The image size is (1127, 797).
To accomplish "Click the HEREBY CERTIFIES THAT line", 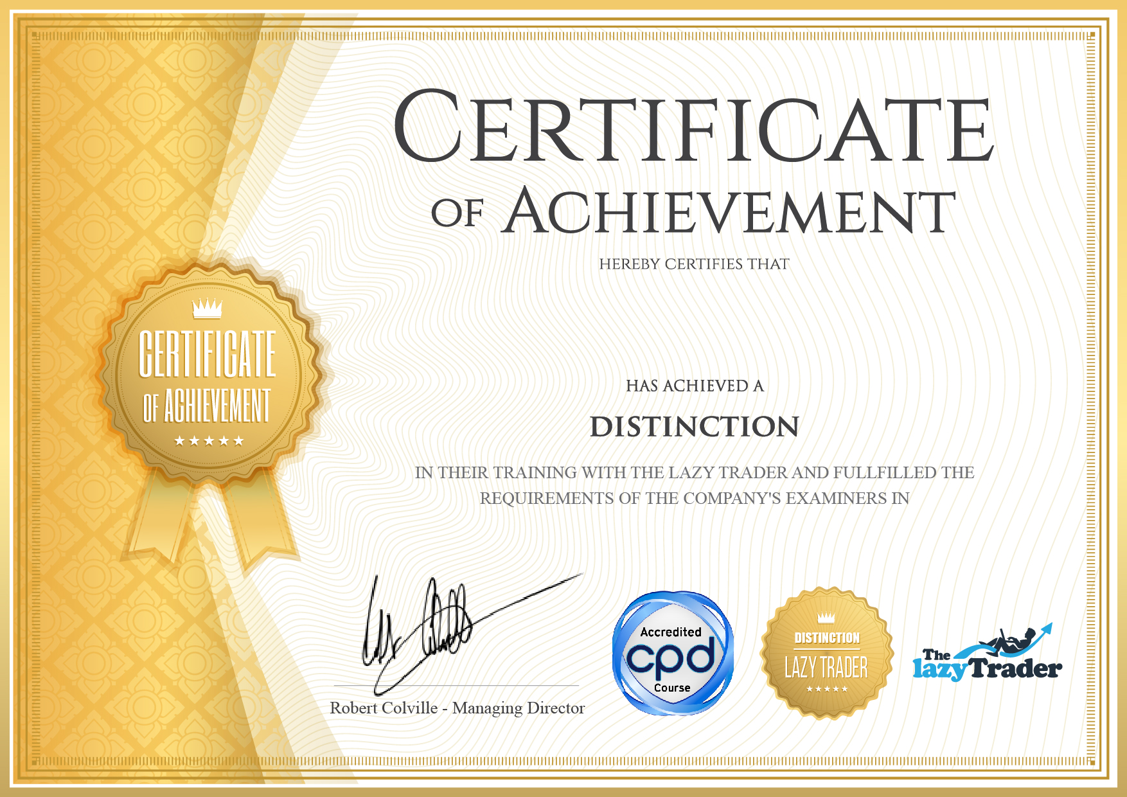I will (694, 264).
